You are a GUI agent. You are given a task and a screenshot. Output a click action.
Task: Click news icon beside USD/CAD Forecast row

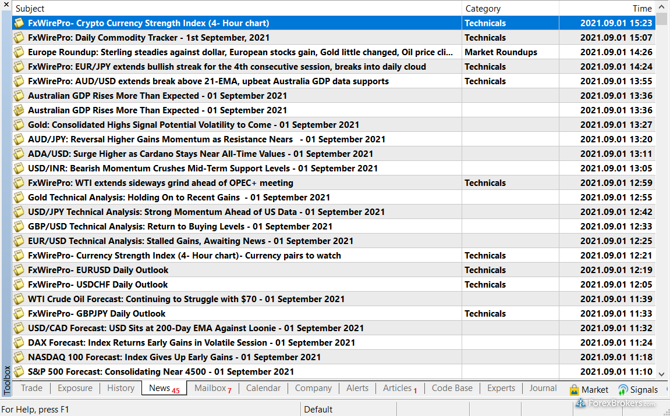(19, 328)
